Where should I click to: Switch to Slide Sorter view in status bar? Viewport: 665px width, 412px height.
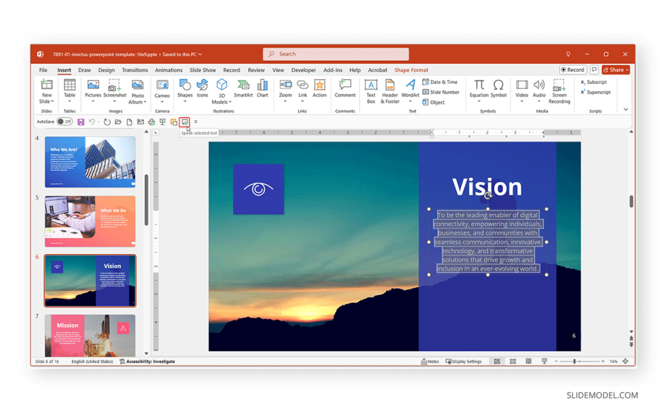(x=512, y=361)
